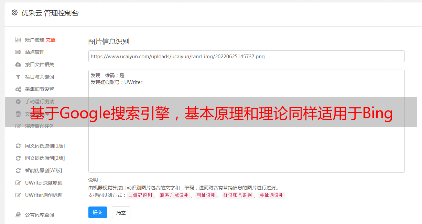Click the 疑似账号识别 filter tag
The height and width of the screenshot is (224, 422).
[x=238, y=195]
